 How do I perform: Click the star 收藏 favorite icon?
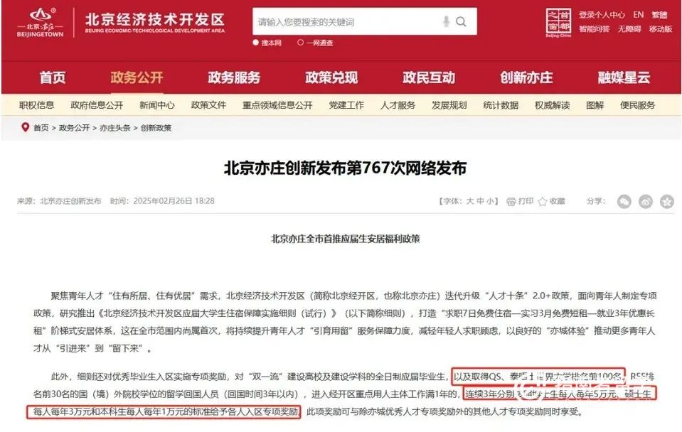pos(543,202)
